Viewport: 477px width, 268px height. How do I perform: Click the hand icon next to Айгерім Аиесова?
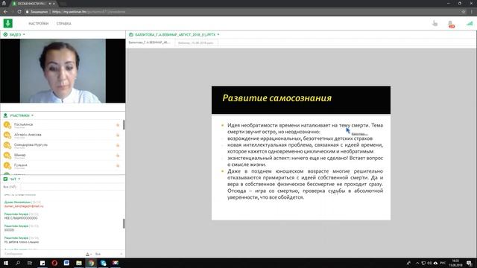tap(118, 135)
